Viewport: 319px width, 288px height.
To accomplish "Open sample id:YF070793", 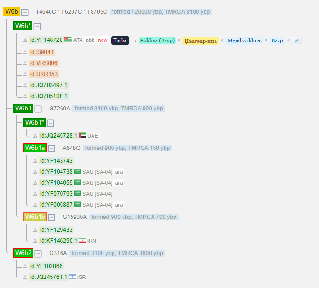I will (x=56, y=194).
